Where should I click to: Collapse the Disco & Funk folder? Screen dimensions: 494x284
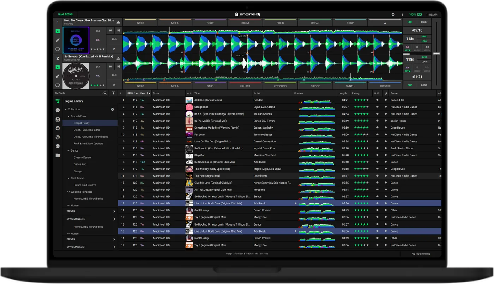68,116
